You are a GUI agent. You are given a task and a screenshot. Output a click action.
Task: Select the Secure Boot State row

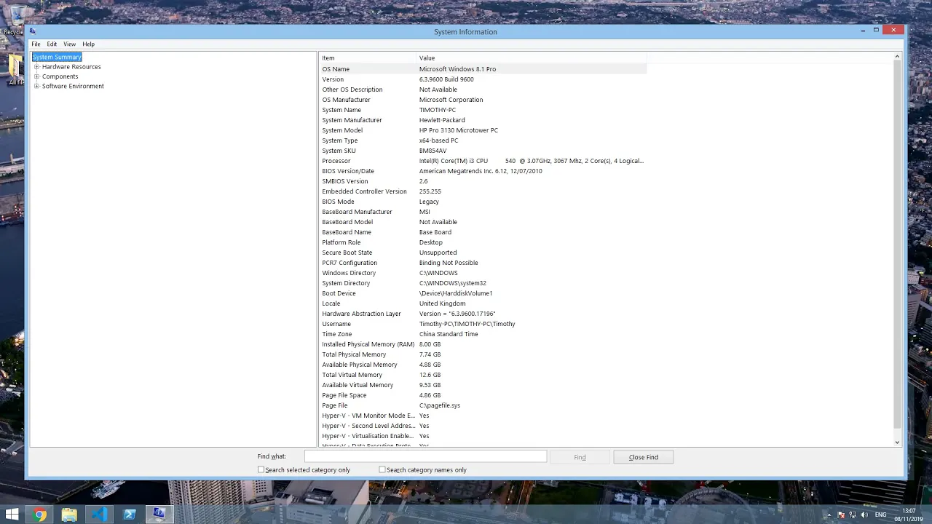click(x=483, y=253)
